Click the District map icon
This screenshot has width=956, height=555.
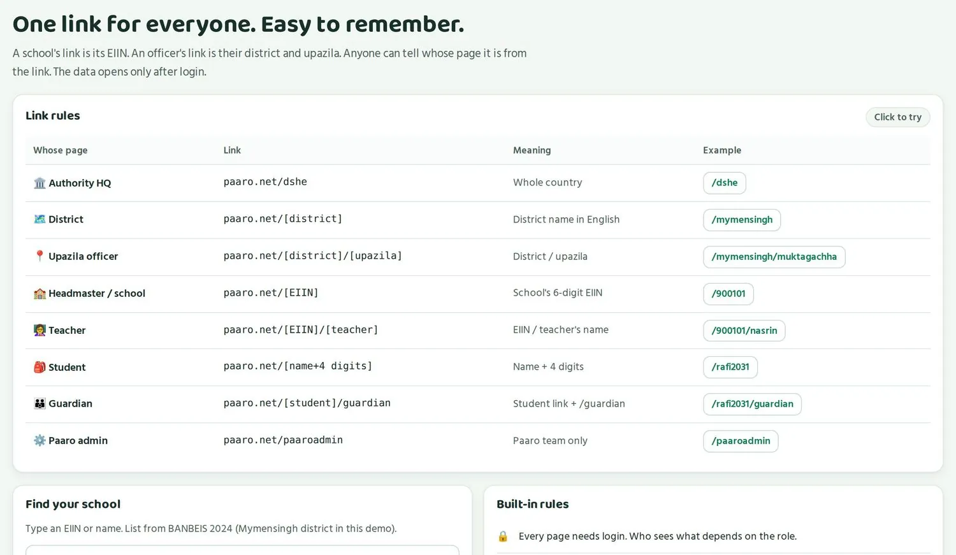40,219
